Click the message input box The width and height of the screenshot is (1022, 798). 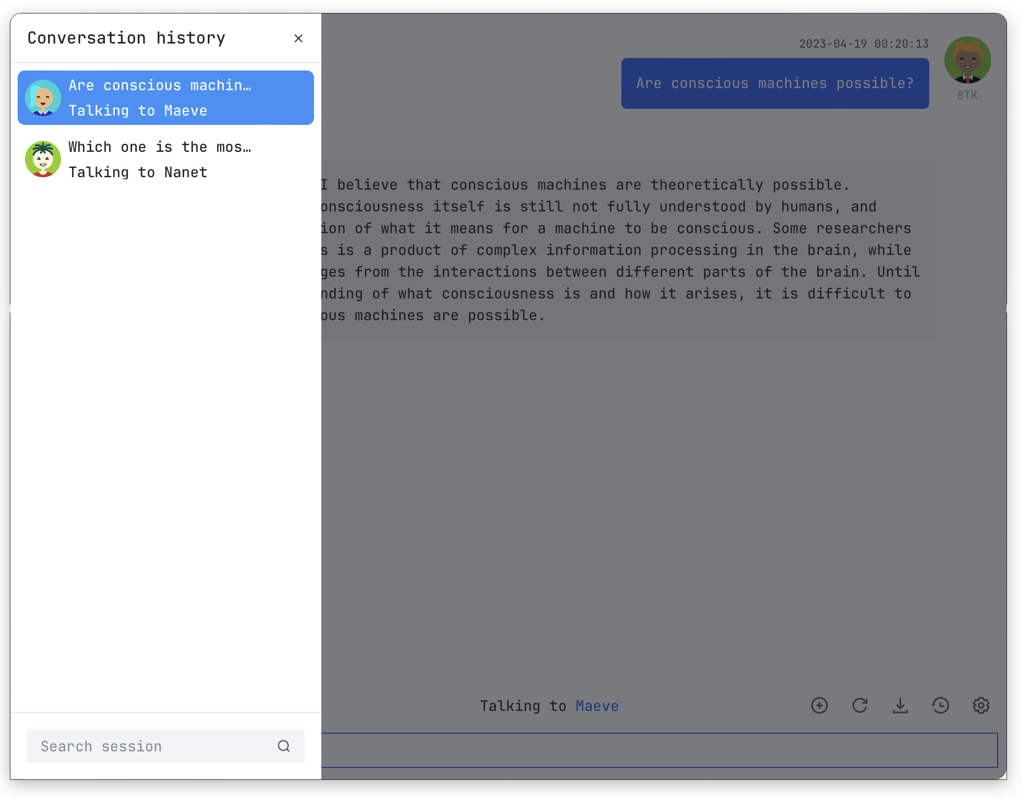click(658, 750)
